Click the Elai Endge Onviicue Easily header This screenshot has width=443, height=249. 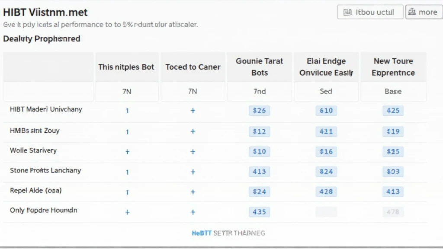coord(326,67)
